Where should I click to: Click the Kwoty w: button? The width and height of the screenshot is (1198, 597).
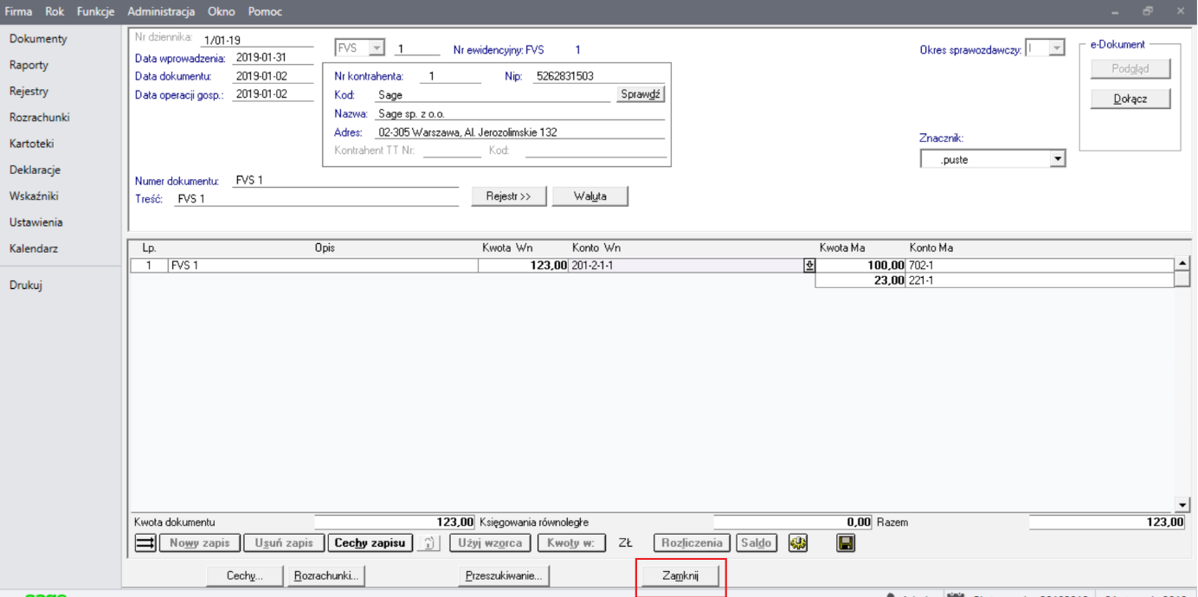[571, 543]
